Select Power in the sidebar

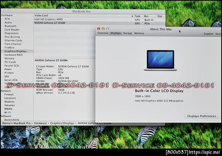tap(8, 69)
